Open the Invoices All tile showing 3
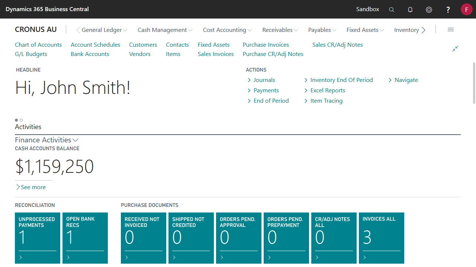The image size is (476, 267). 382,238
